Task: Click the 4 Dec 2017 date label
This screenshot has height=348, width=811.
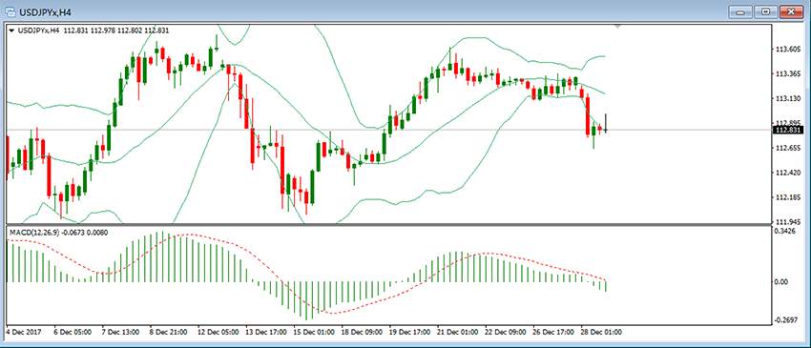Action: click(x=24, y=332)
